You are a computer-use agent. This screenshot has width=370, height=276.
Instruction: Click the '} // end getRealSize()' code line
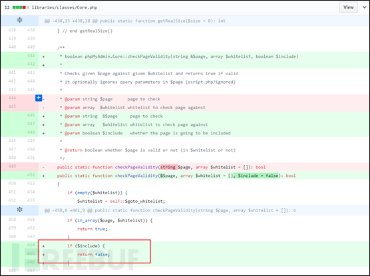[85, 31]
